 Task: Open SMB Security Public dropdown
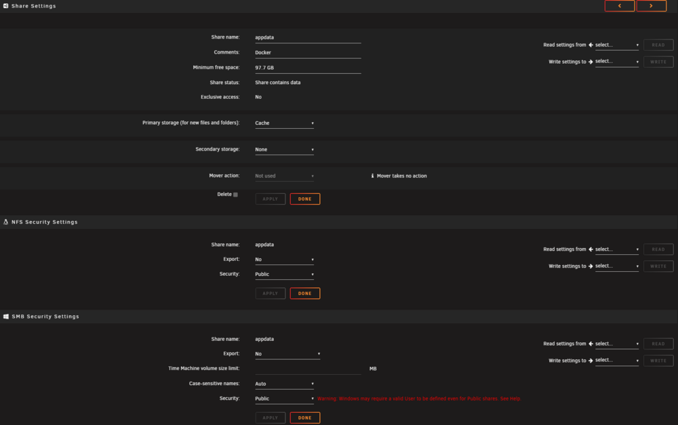[x=284, y=399]
